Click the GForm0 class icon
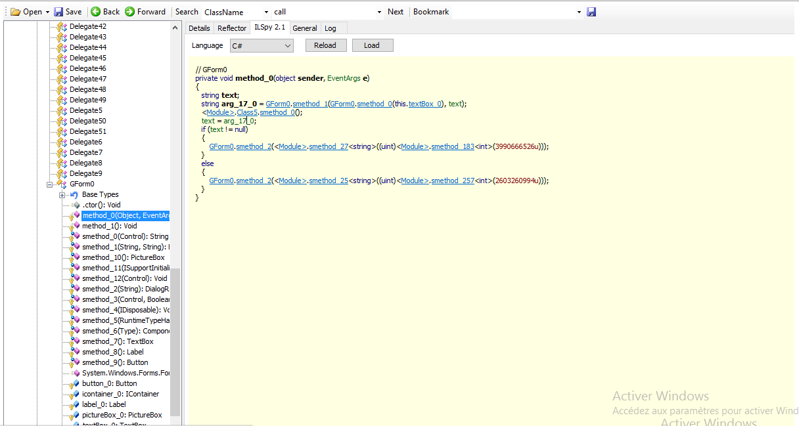The width and height of the screenshot is (799, 426). point(62,184)
